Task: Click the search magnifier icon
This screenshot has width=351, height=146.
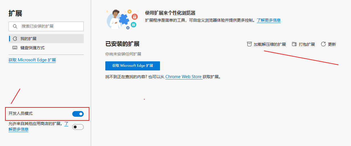Action: [15, 26]
